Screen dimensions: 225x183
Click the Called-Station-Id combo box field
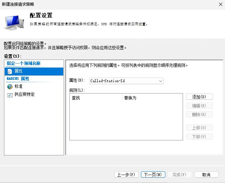pos(123,81)
